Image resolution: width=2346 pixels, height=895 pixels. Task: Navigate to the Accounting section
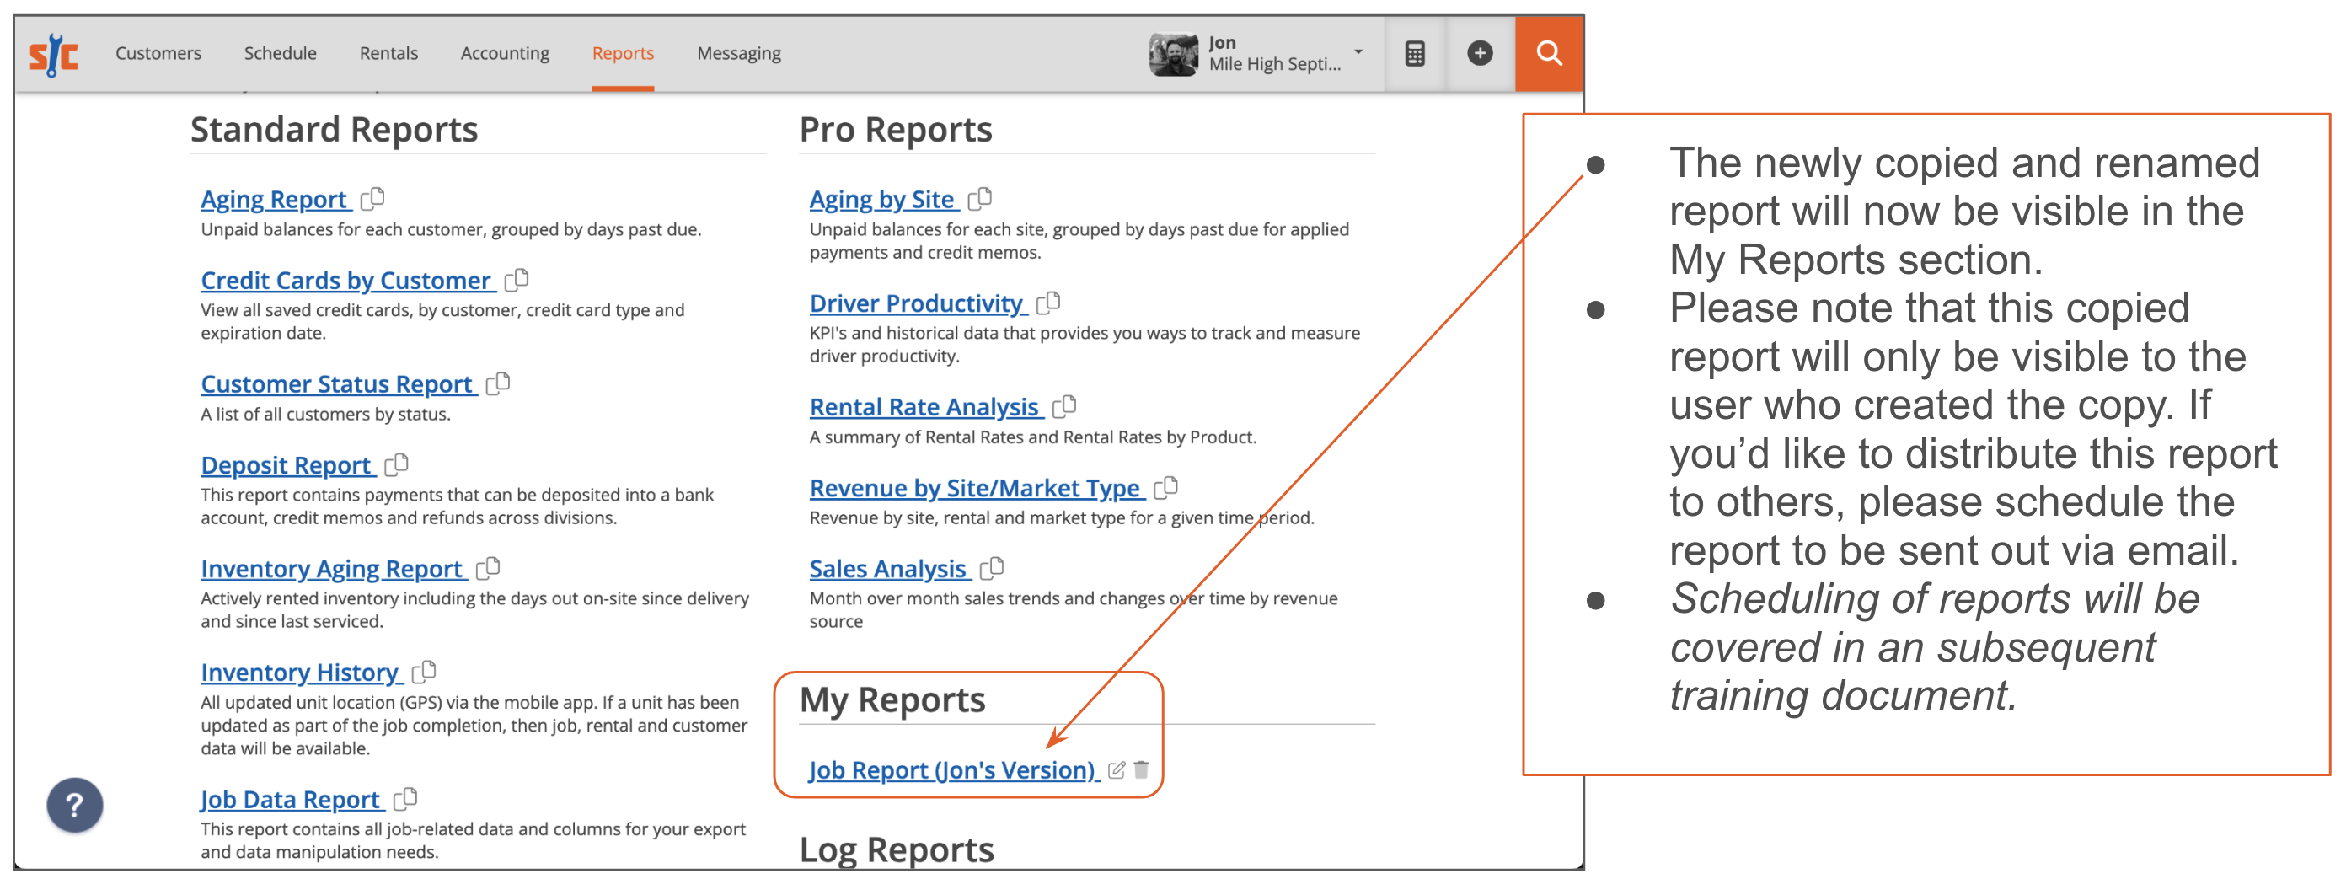(x=505, y=53)
